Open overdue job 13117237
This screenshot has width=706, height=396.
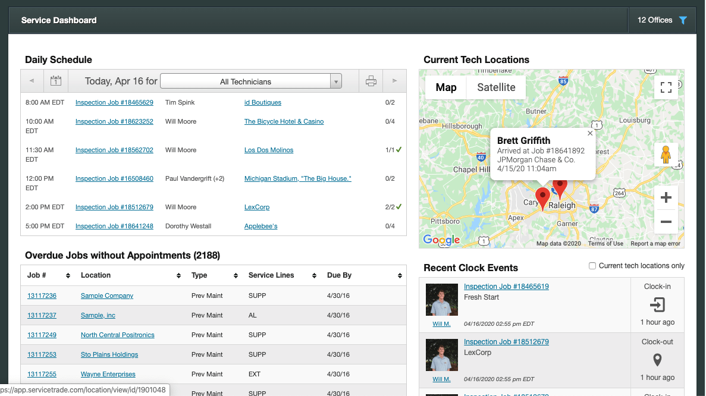pyautogui.click(x=42, y=316)
